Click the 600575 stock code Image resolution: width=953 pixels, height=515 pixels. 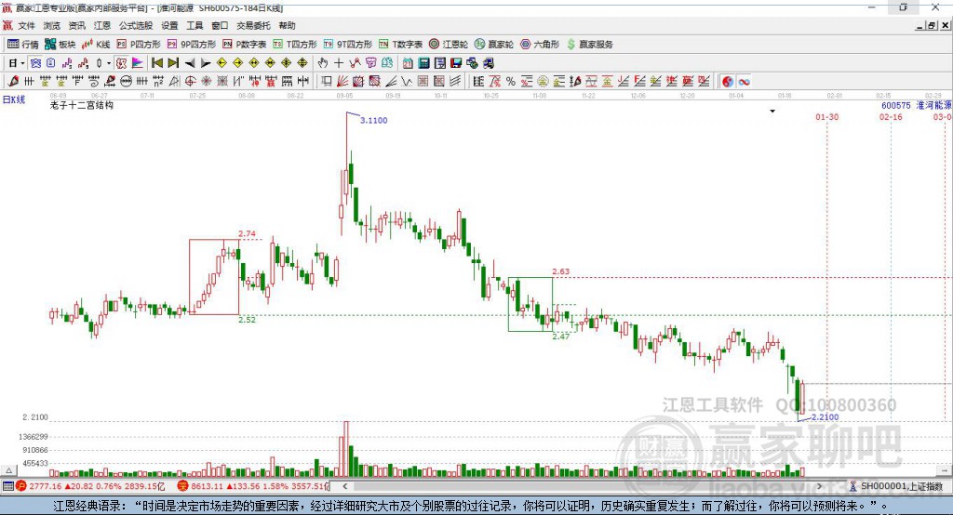(896, 105)
